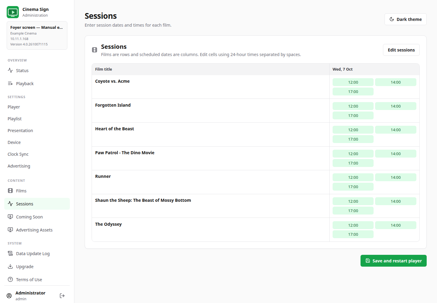Viewport: 437px width, 303px height.
Task: Click the 14:00 session for Forgotten Island
Action: coord(396,106)
